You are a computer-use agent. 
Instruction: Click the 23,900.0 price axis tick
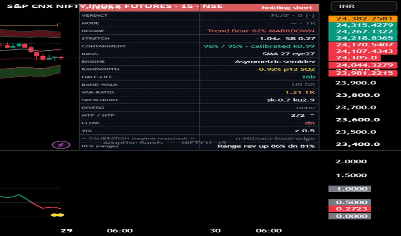pyautogui.click(x=356, y=83)
